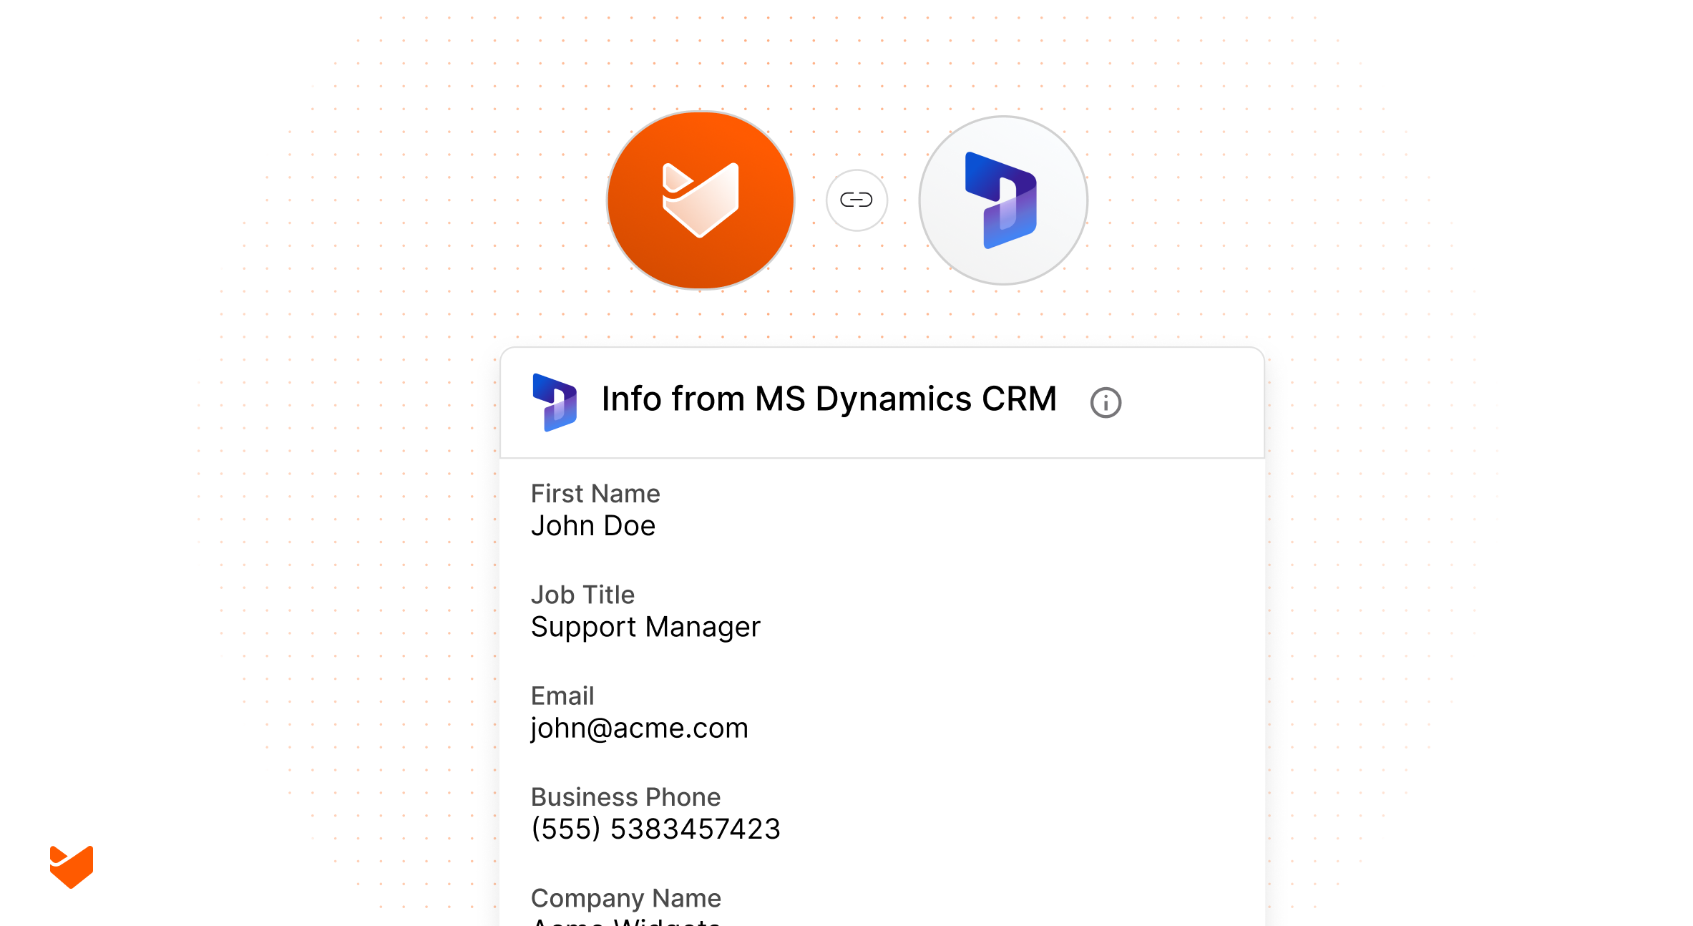Click the circle surrounding the info symbol
1693x926 pixels.
pyautogui.click(x=1105, y=402)
